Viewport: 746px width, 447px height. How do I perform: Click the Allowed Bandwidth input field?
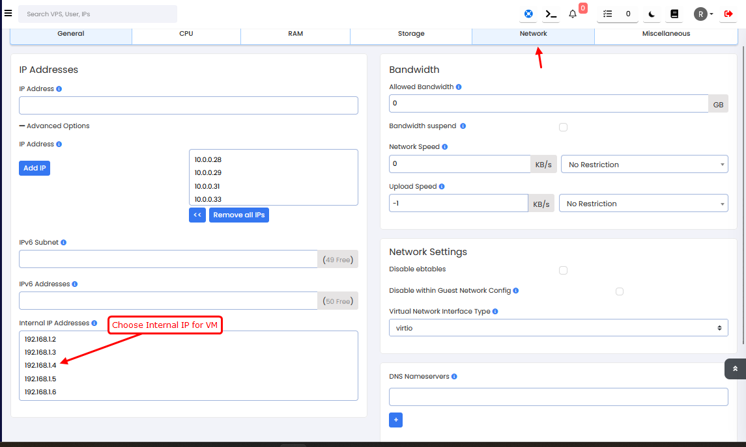549,103
